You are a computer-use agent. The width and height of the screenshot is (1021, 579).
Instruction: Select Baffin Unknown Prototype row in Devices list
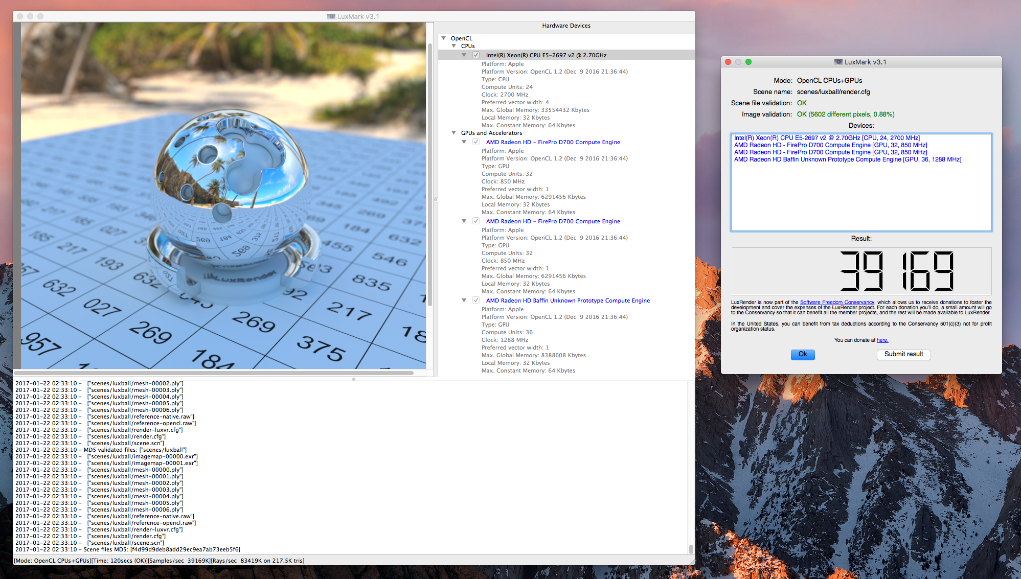point(847,159)
